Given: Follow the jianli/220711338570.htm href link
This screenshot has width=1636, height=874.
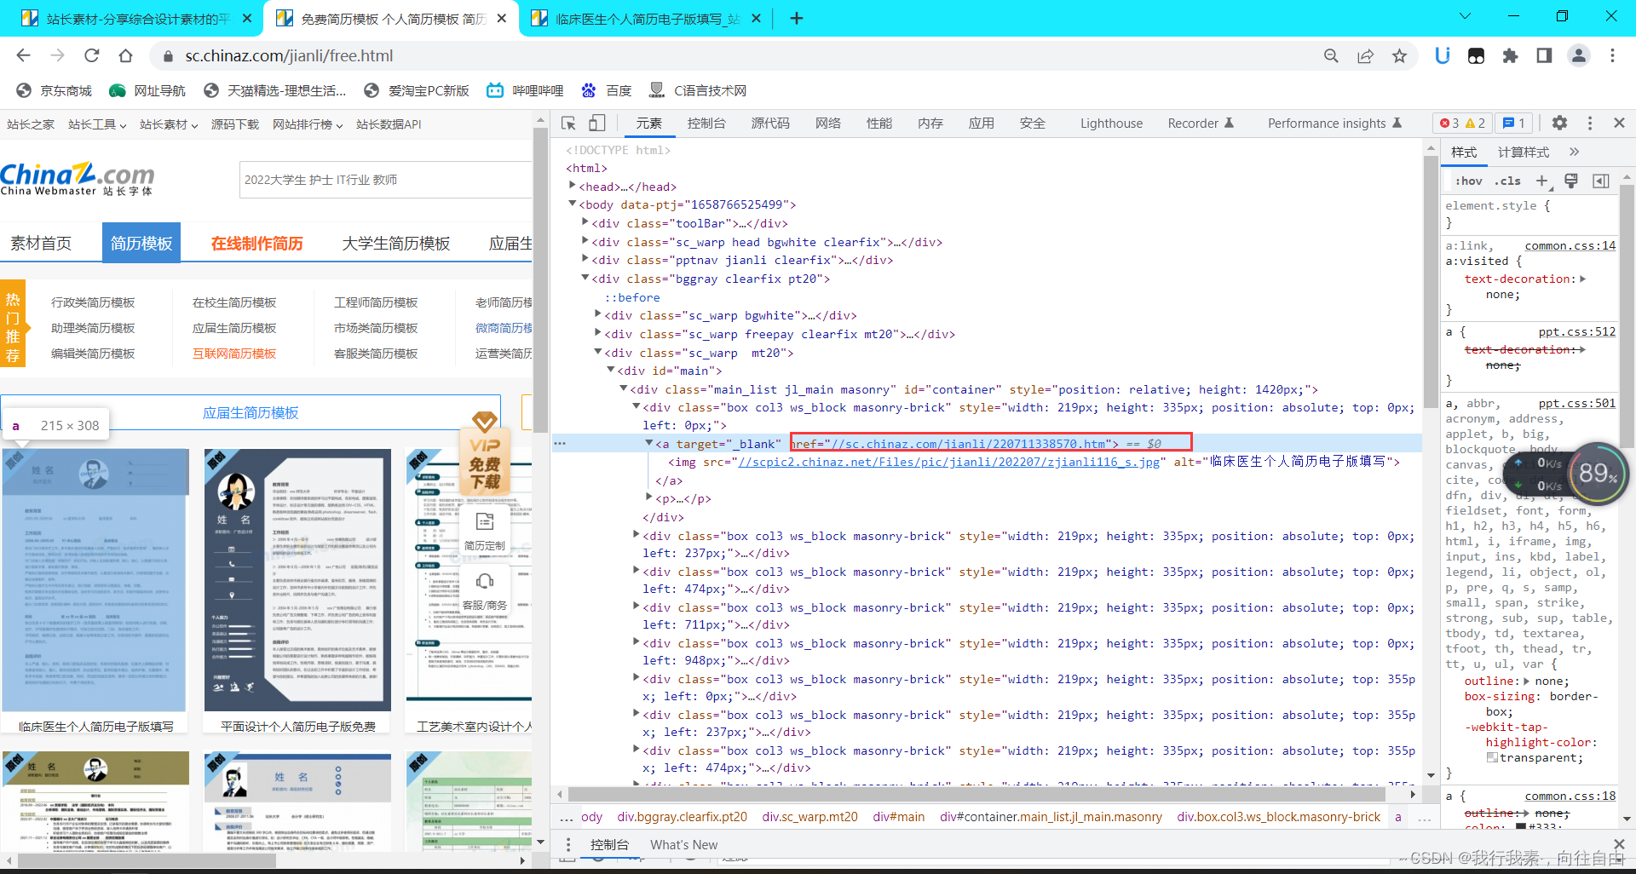Looking at the screenshot, I should point(969,444).
